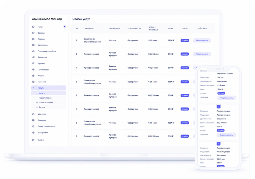255x179 pixels.
Task: Tap the Активен status in phone card 2
Action: pyautogui.click(x=221, y=130)
